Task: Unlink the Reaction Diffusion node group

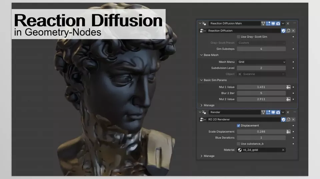Action: point(293,31)
